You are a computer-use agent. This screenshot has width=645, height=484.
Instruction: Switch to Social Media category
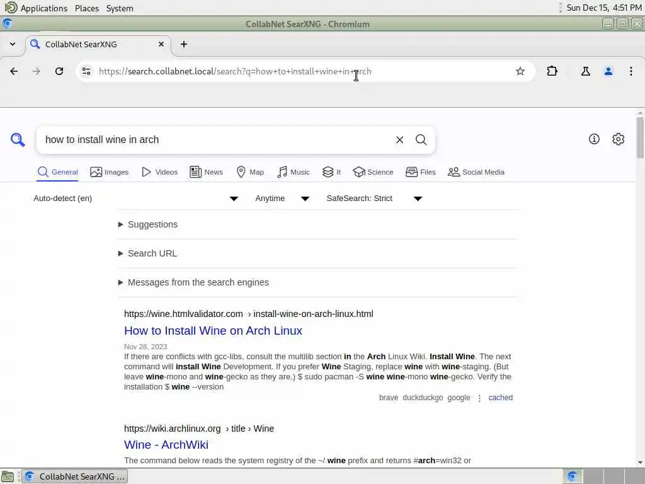click(476, 172)
